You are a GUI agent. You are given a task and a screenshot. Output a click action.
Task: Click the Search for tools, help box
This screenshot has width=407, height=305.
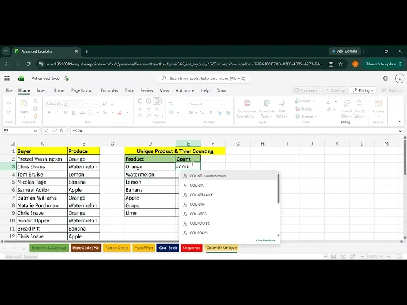pyautogui.click(x=203, y=78)
